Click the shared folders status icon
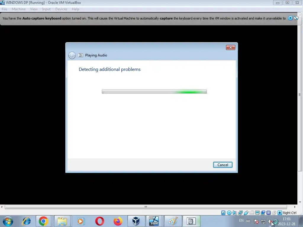Screen dimensions: 303x227 [x=252, y=213]
